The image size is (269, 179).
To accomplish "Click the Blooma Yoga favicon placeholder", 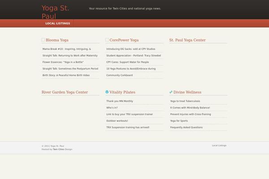I will point(43,40).
